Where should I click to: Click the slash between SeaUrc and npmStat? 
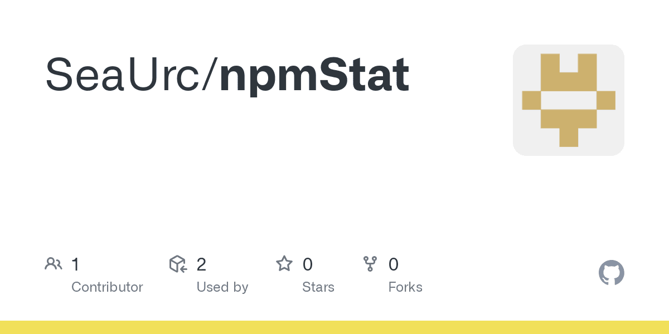(213, 75)
